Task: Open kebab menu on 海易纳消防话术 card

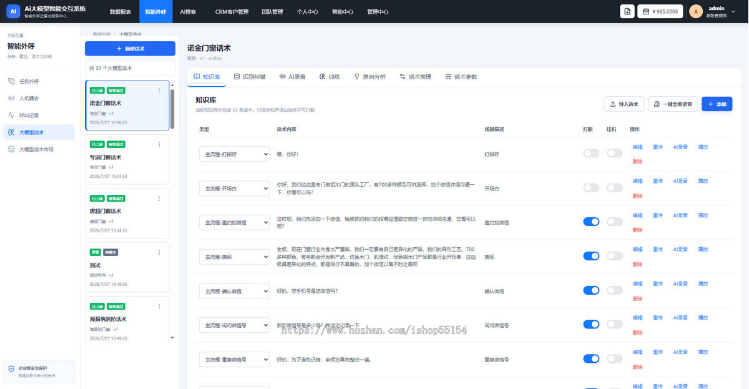Action: [x=159, y=306]
